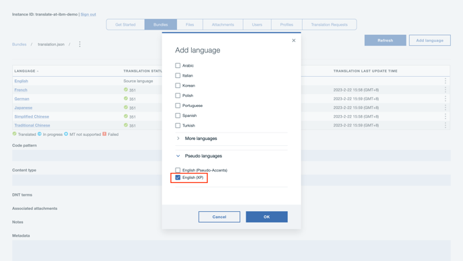Click the Bundles breadcrumb link

click(20, 44)
